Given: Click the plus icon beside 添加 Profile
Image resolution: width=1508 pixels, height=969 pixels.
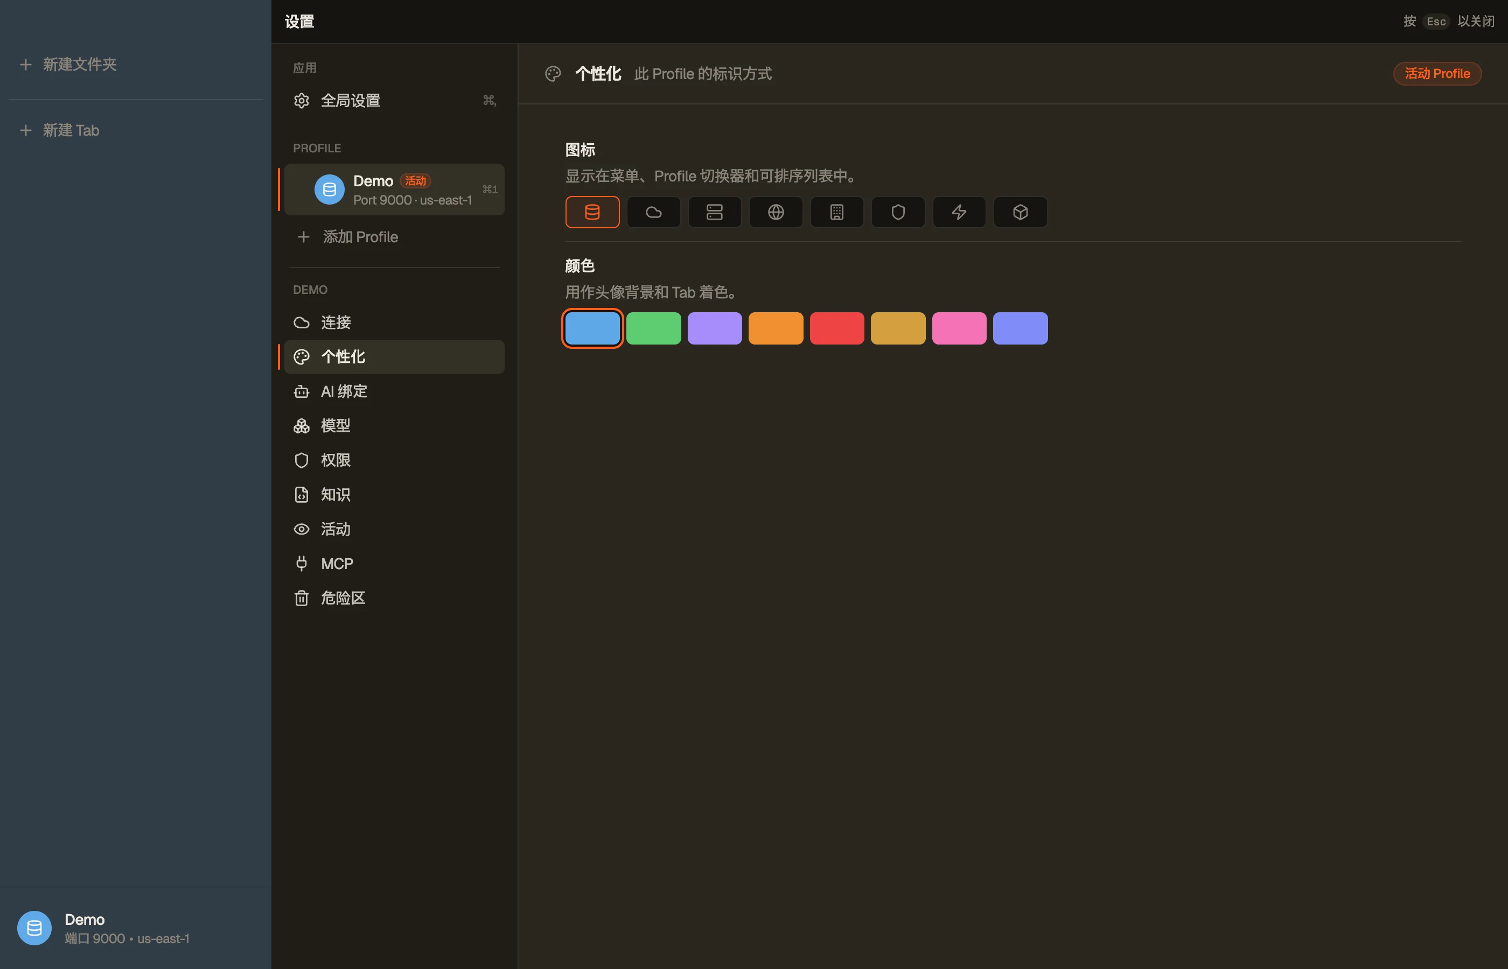Looking at the screenshot, I should coord(303,236).
